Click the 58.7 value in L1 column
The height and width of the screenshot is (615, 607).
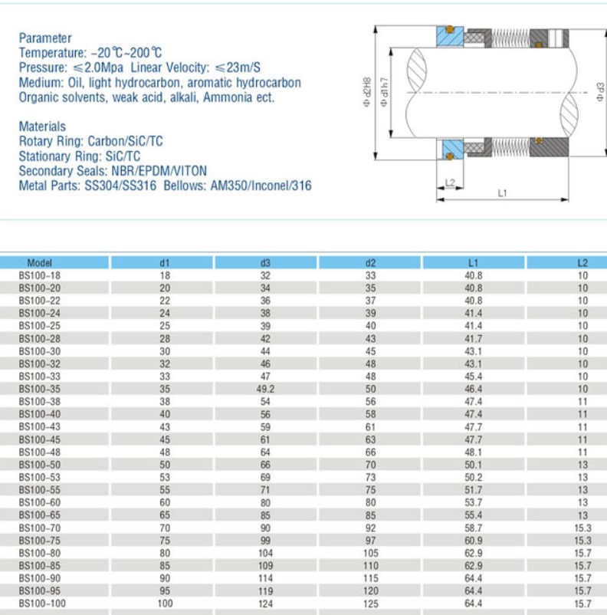point(474,528)
